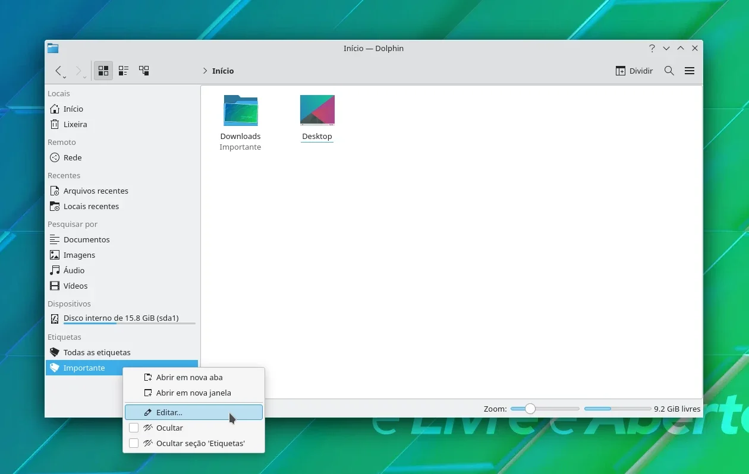This screenshot has width=749, height=474.
Task: Open Lixeira trash in sidebar
Action: [x=122, y=124]
